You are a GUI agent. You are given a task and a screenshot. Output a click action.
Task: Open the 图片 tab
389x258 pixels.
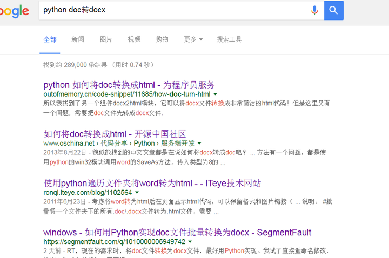(x=106, y=39)
